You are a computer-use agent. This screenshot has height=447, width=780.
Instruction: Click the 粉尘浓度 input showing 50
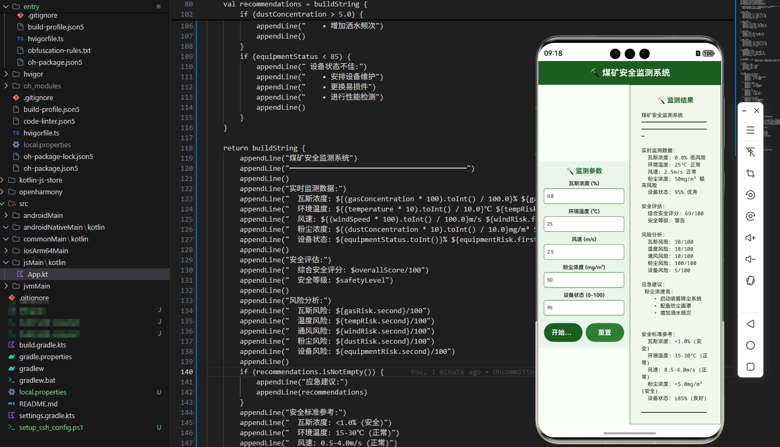[584, 279]
